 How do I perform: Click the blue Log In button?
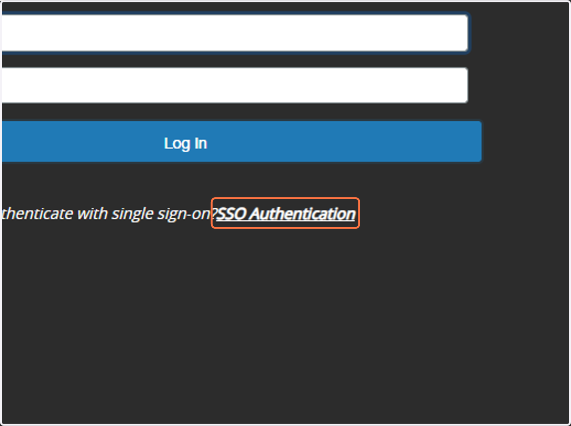tap(241, 142)
